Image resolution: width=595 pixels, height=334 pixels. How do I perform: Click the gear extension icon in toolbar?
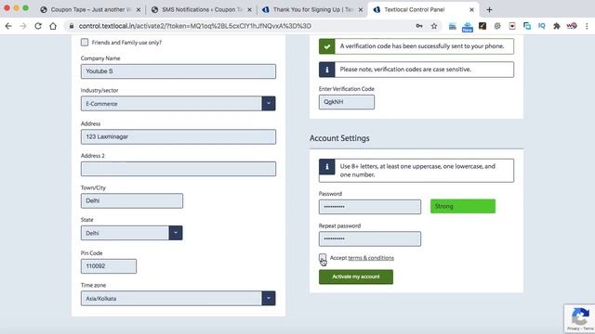tap(497, 26)
